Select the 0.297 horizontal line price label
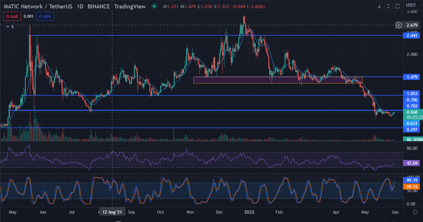423x222 pixels. pos(411,130)
